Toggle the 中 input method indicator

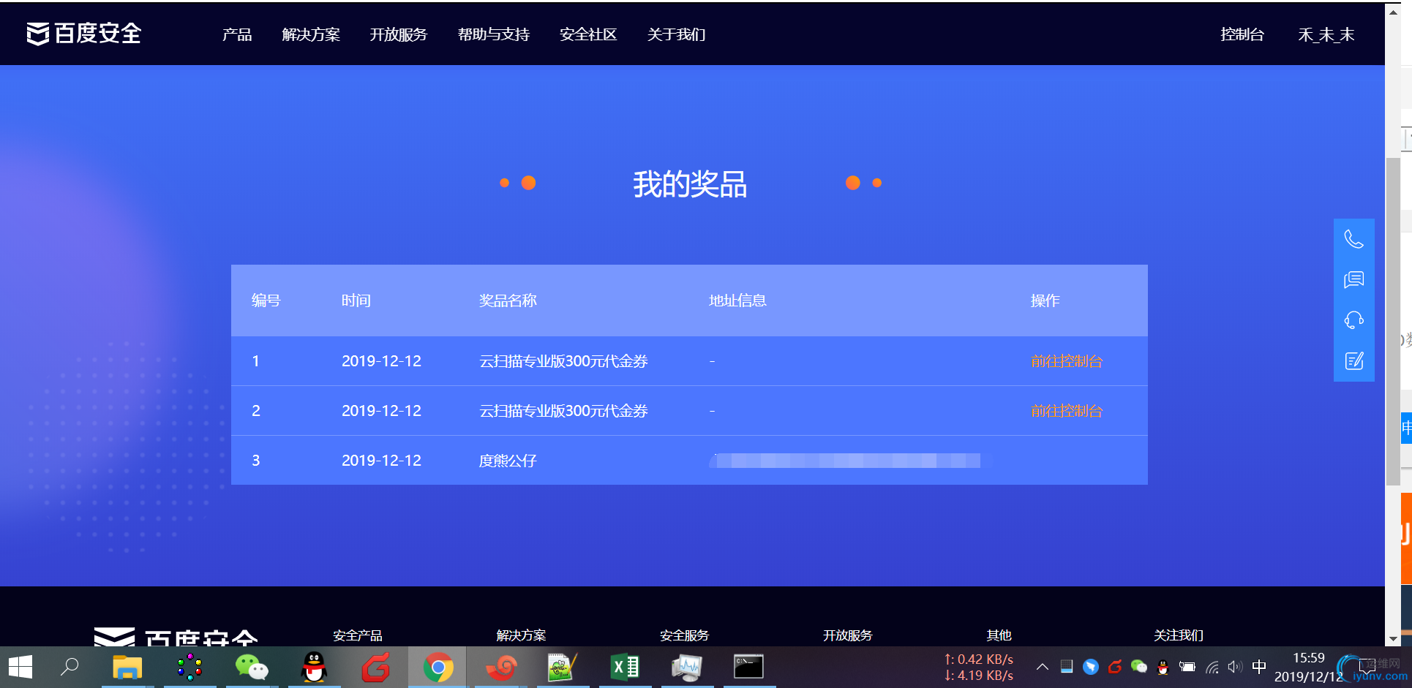pyautogui.click(x=1259, y=666)
